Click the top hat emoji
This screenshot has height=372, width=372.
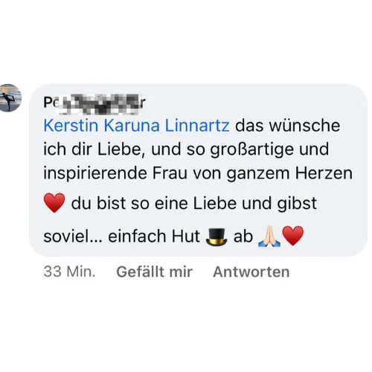217,237
